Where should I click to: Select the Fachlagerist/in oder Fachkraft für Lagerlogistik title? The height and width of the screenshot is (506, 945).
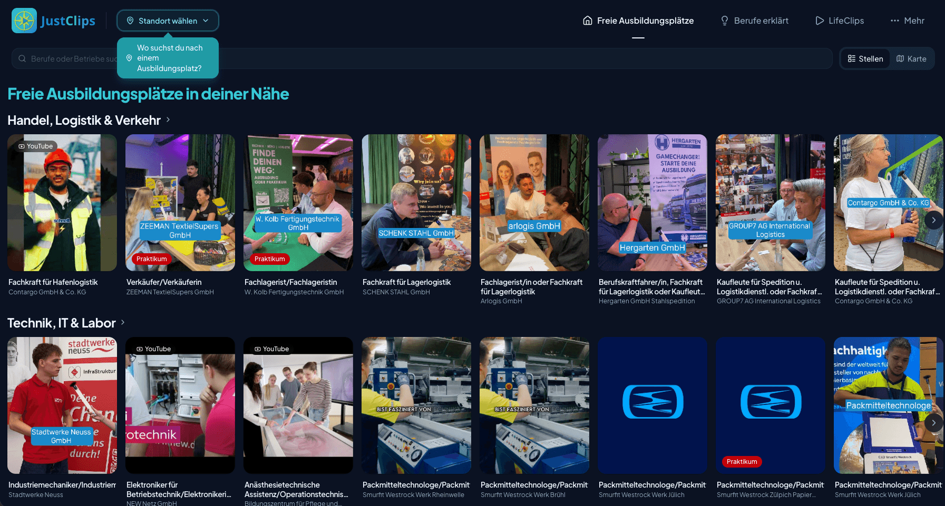[x=531, y=287]
